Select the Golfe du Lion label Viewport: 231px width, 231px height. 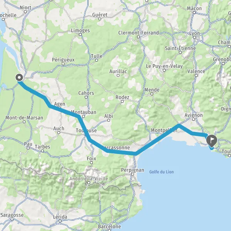point(161,172)
